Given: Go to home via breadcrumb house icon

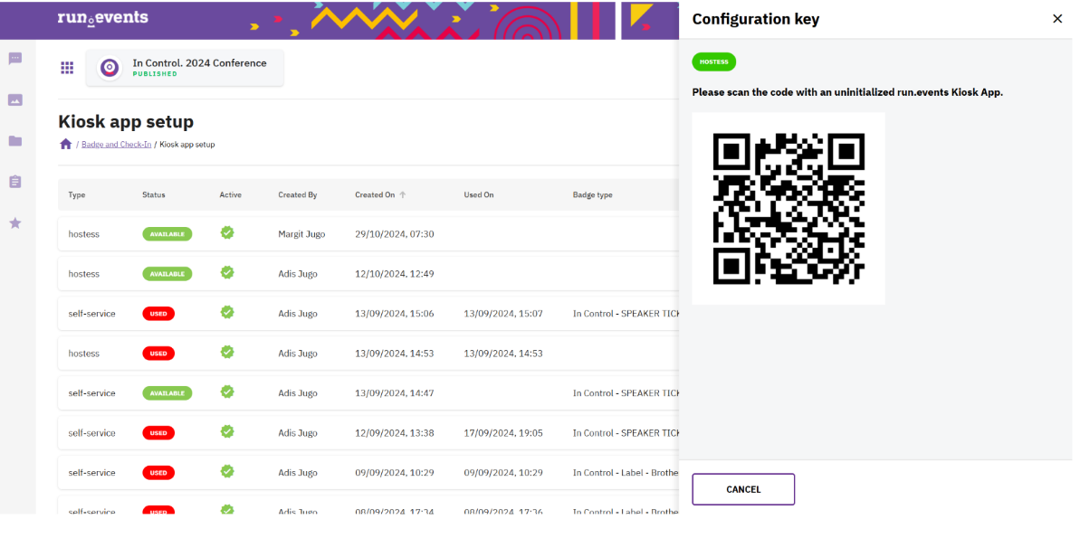Looking at the screenshot, I should (65, 145).
